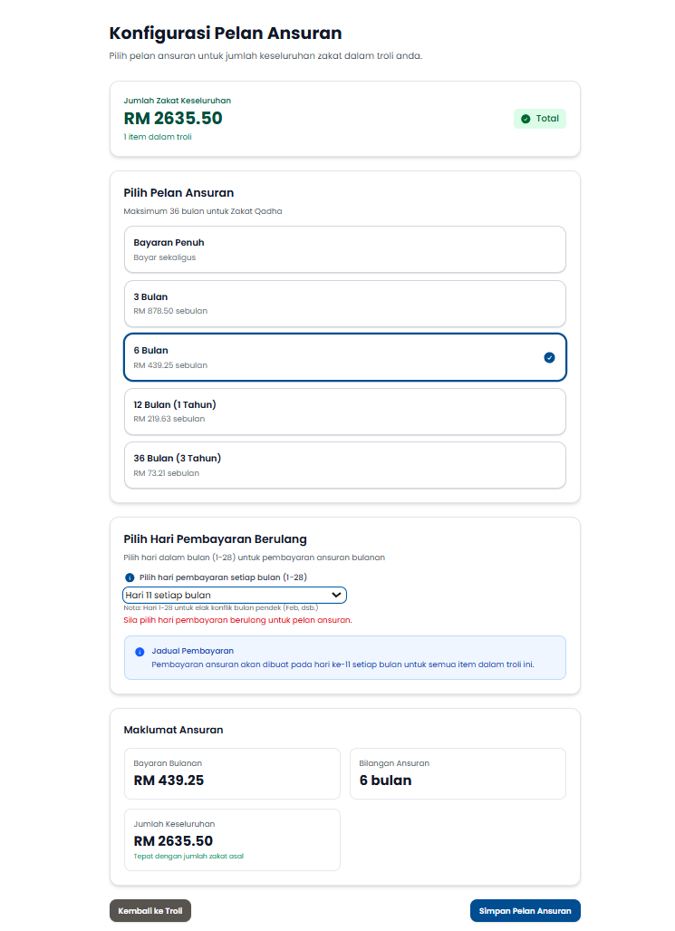Pick the 36 Bulan (3 Tahun) plan
Screen dimensions: 675x931
pyautogui.click(x=344, y=465)
